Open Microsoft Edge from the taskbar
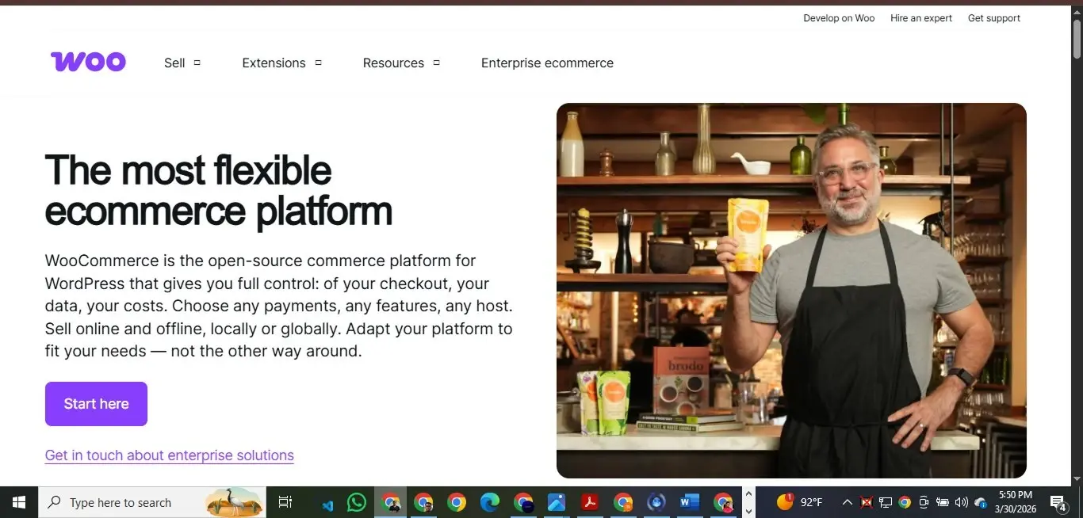Image resolution: width=1083 pixels, height=518 pixels. click(490, 501)
